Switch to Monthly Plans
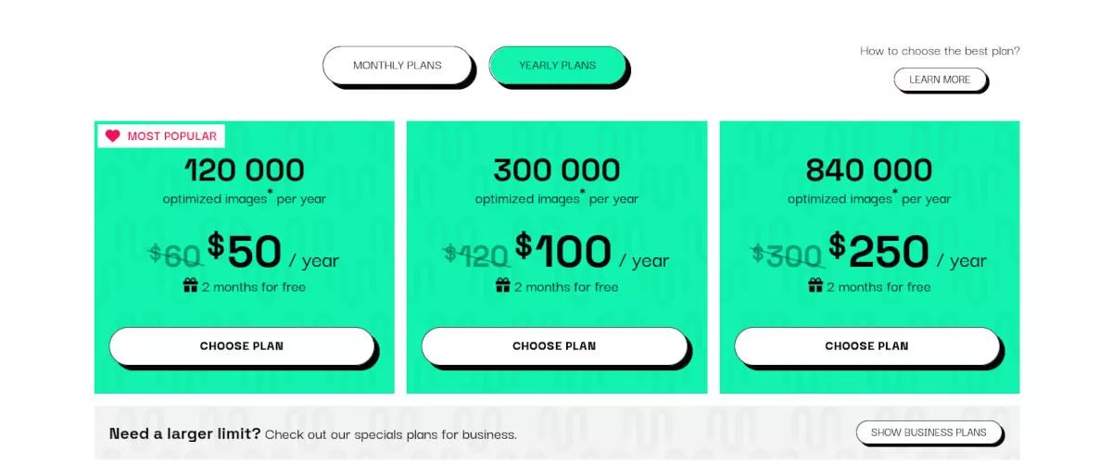 398,66
